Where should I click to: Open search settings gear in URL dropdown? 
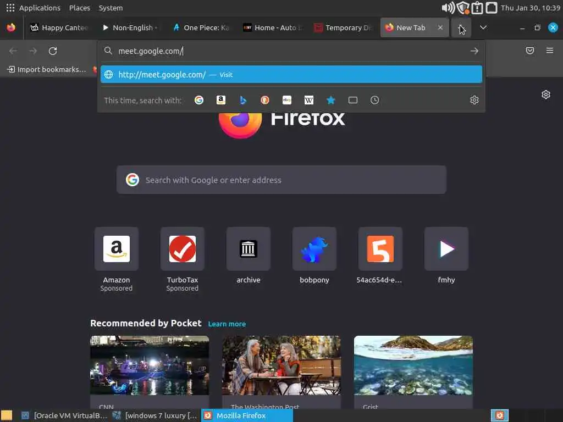pos(474,100)
